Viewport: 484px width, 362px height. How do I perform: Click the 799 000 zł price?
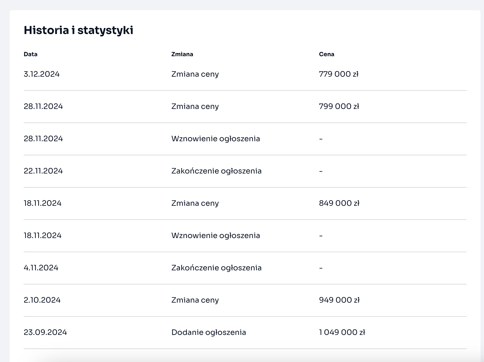point(339,106)
